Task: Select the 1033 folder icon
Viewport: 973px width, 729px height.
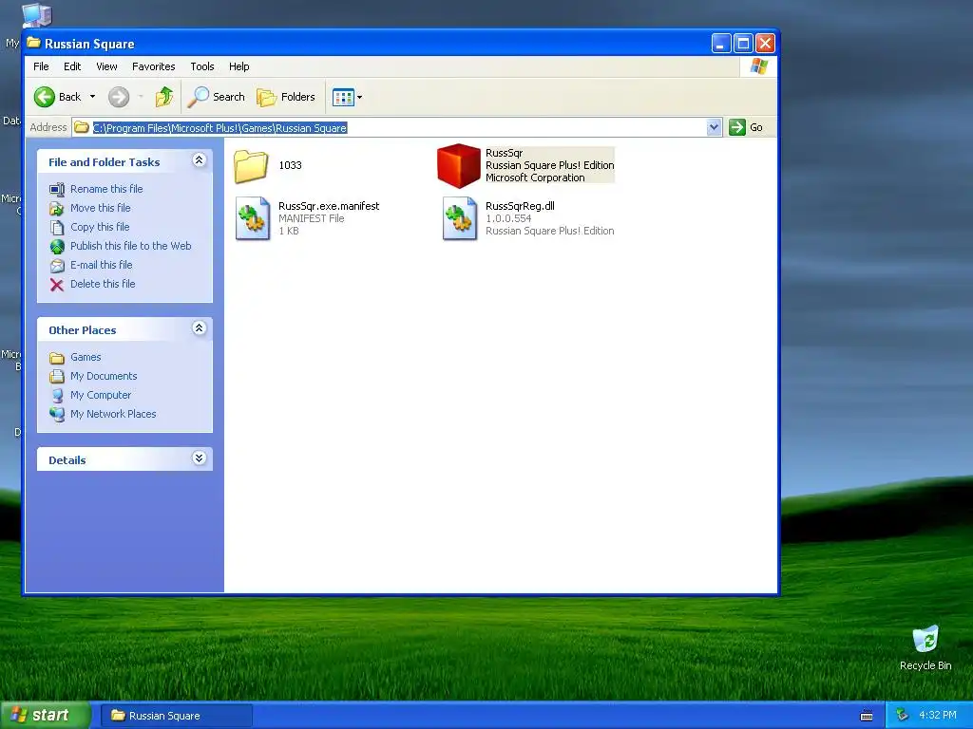Action: (x=251, y=166)
